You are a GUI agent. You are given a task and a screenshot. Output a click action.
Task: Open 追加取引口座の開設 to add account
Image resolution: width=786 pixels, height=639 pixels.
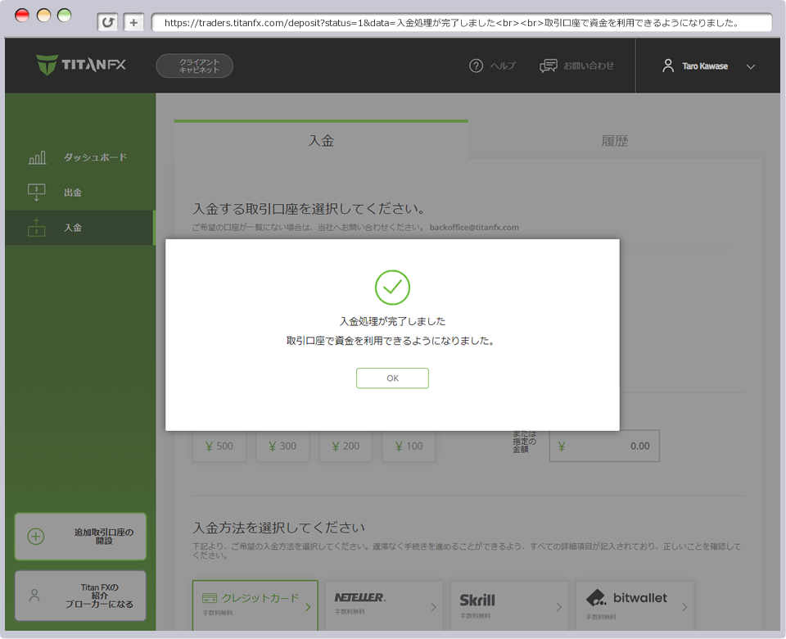[79, 536]
